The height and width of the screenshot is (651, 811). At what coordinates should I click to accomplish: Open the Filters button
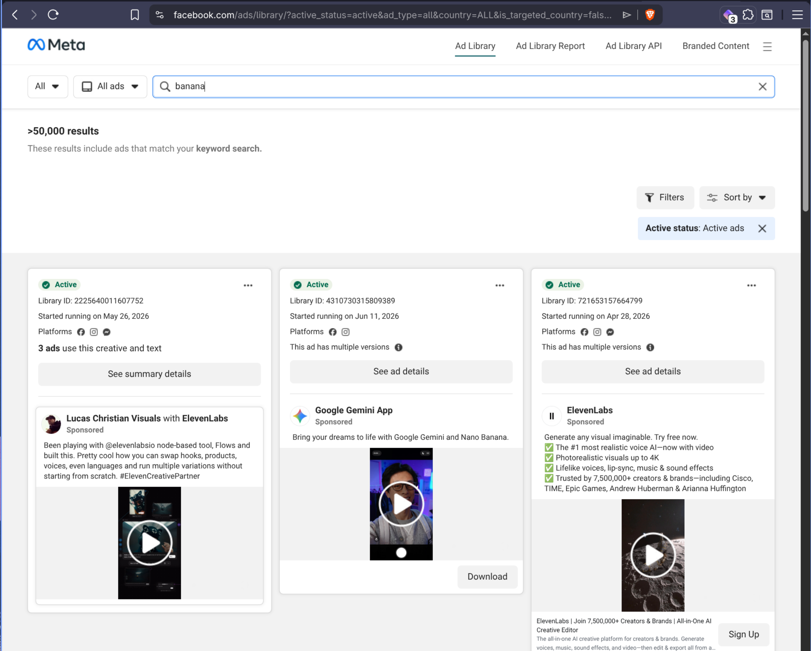coord(665,198)
